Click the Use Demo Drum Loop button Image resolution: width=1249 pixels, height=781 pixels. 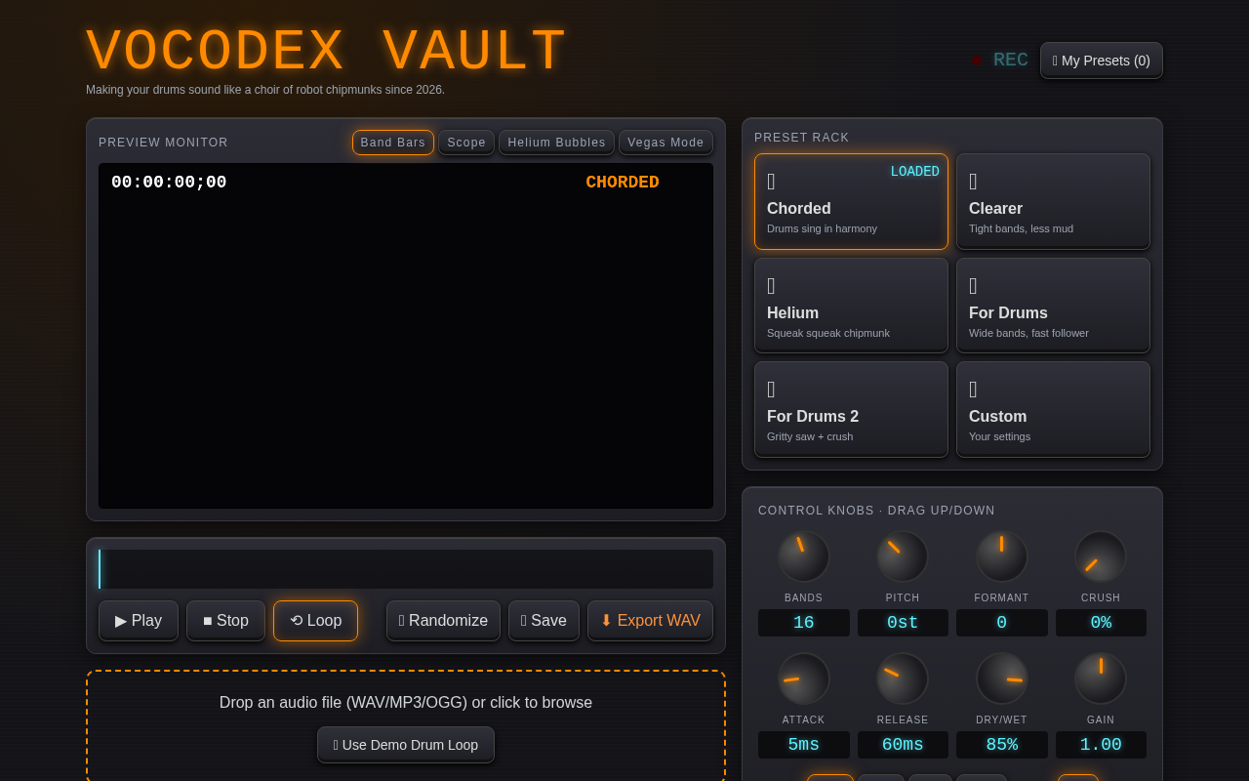(406, 745)
